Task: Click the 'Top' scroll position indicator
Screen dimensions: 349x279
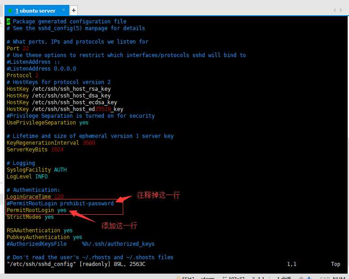Action: pos(336,264)
